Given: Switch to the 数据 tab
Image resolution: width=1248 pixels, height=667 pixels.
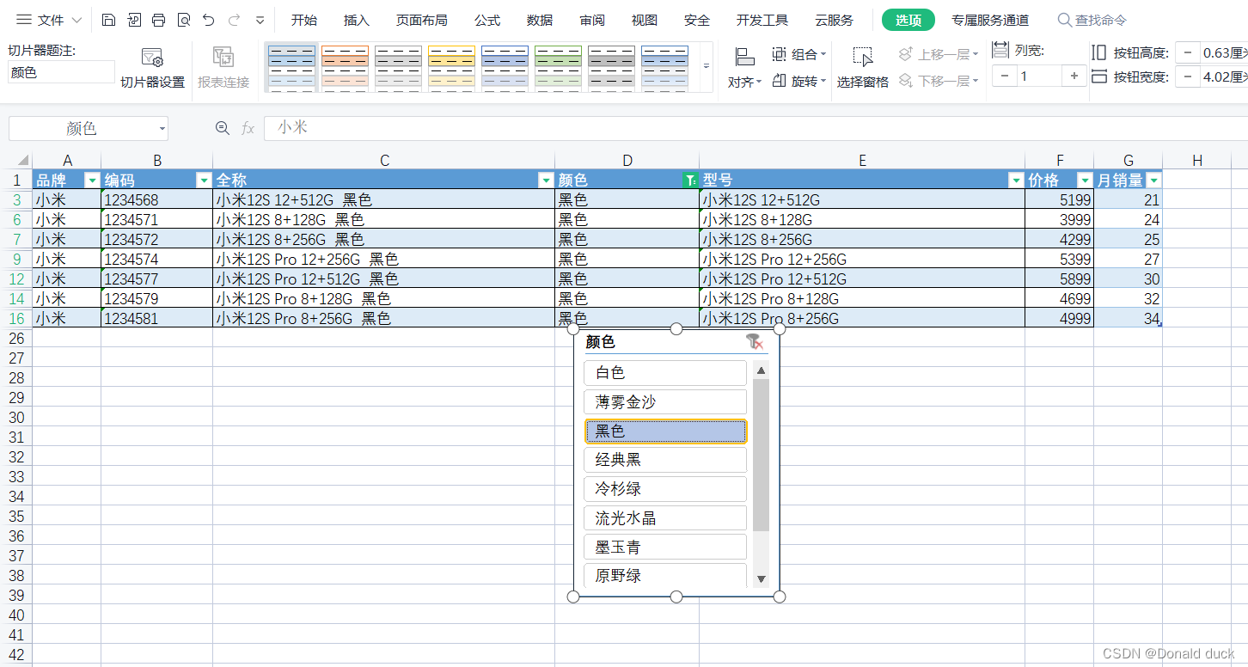Looking at the screenshot, I should 540,20.
